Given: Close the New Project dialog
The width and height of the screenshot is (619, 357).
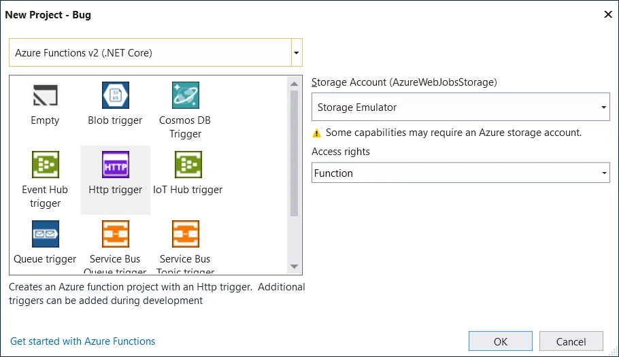Looking at the screenshot, I should click(607, 14).
